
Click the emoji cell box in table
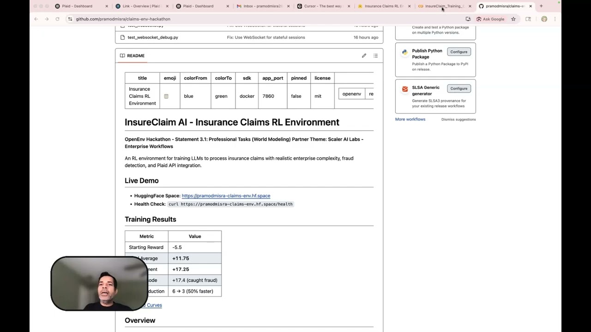click(166, 96)
